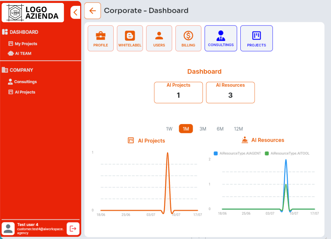
Task: Select the DASHBOARD sidebar section
Action: tap(24, 32)
